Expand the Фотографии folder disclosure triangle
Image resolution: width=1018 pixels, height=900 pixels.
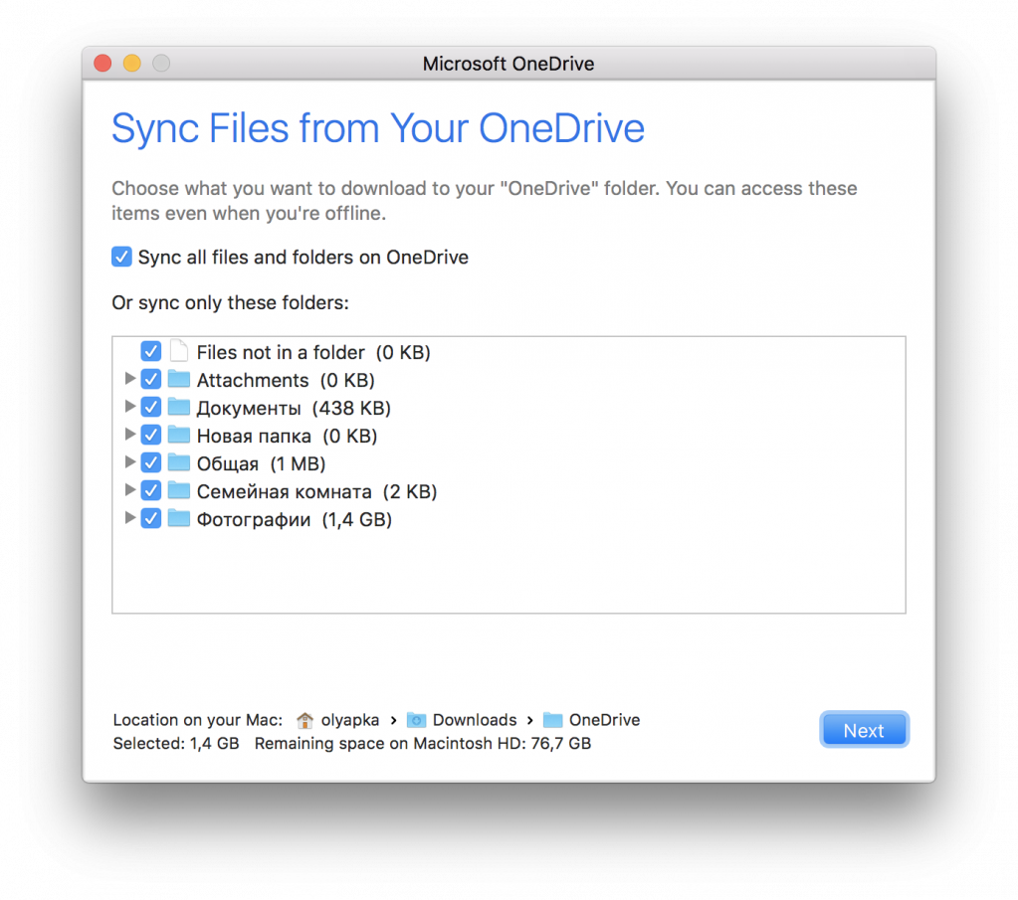point(129,519)
